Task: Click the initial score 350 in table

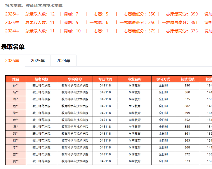Action: (x=187, y=86)
